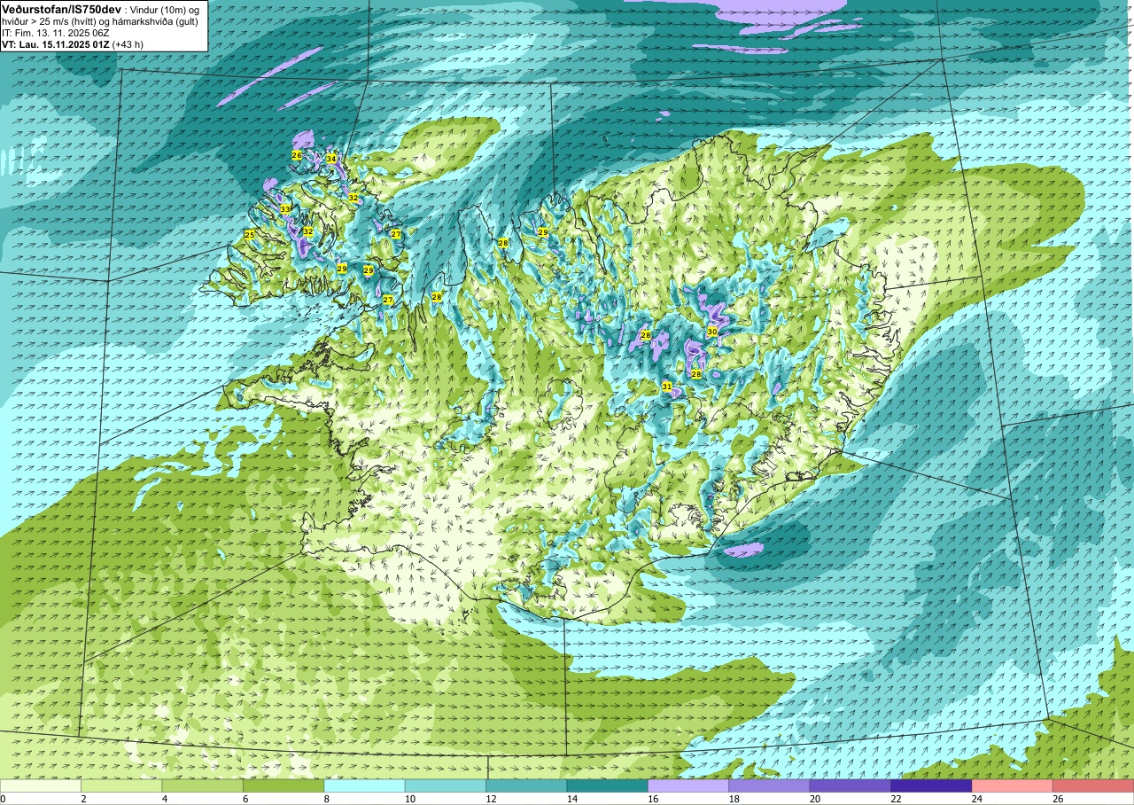Click the light pink 24–26 m/s legend swatch
Screen dimensions: 1134x805
[1013, 785]
